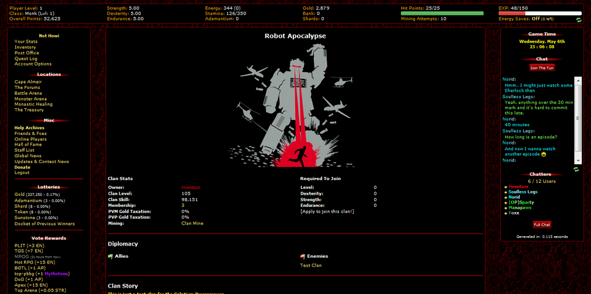Click the Enemies flag icon
591x294 pixels.
point(303,257)
